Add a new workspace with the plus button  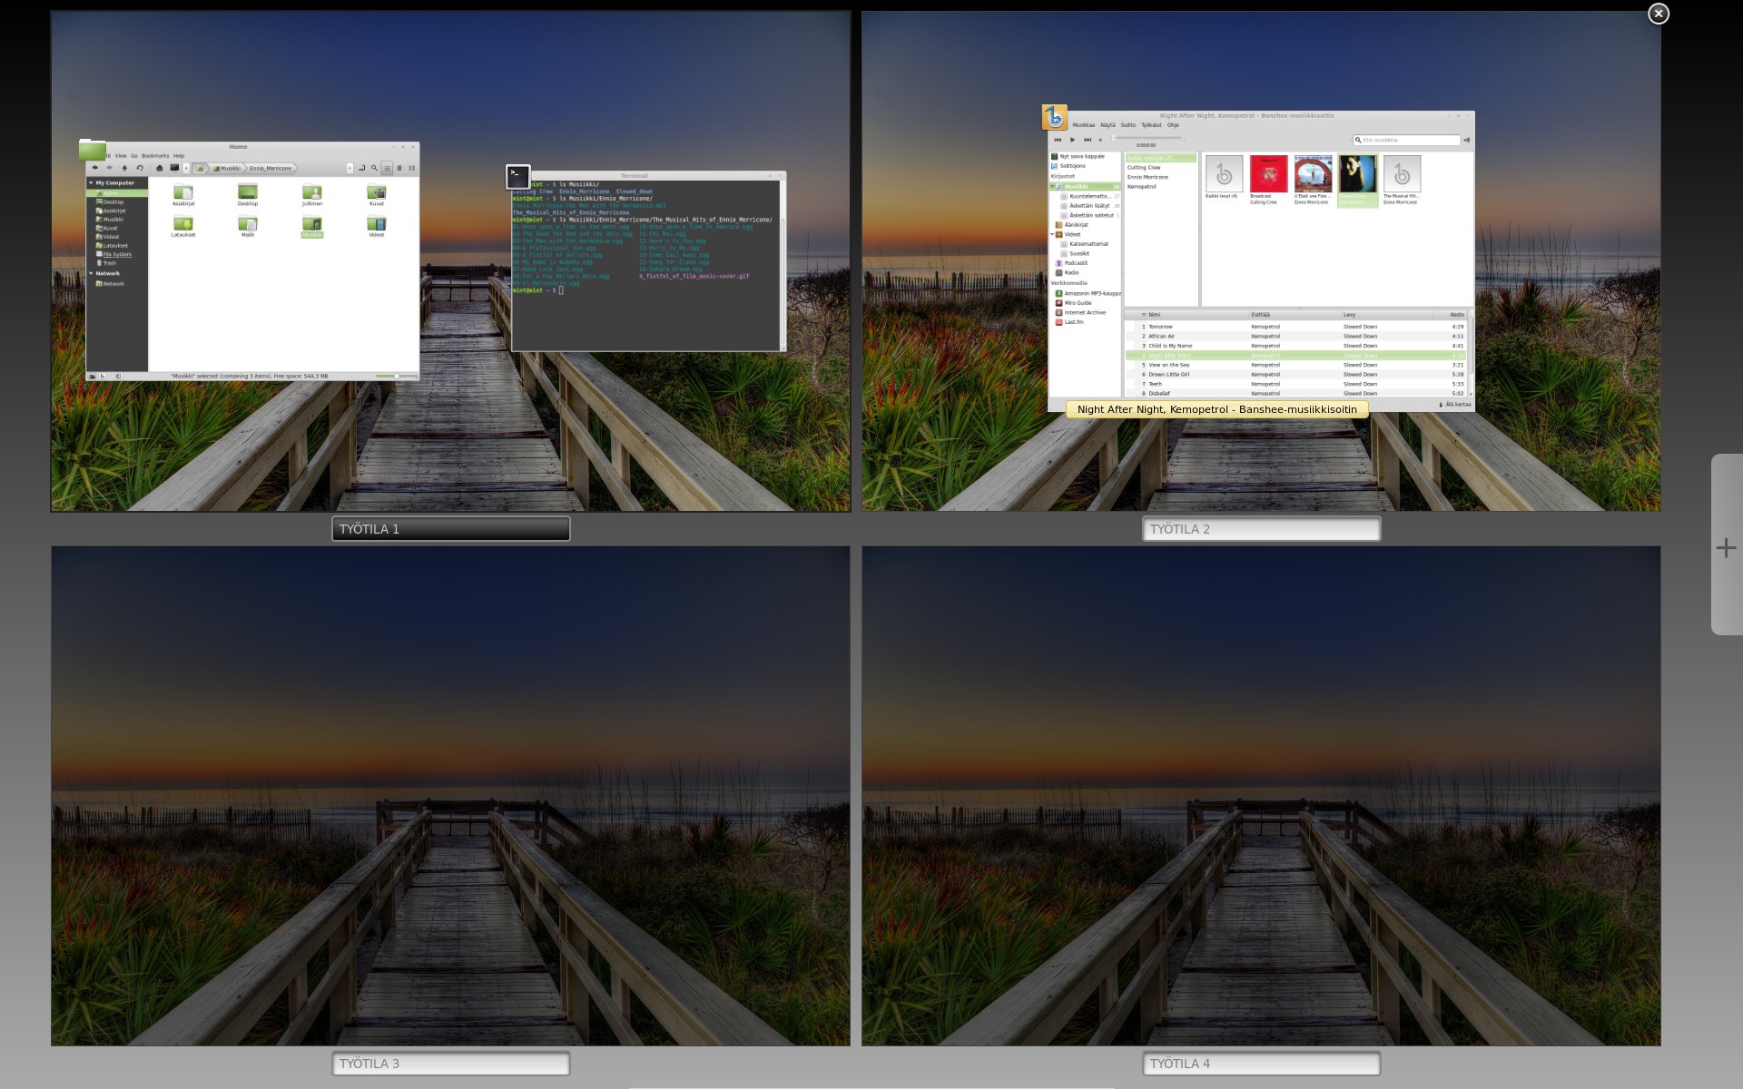(1726, 547)
